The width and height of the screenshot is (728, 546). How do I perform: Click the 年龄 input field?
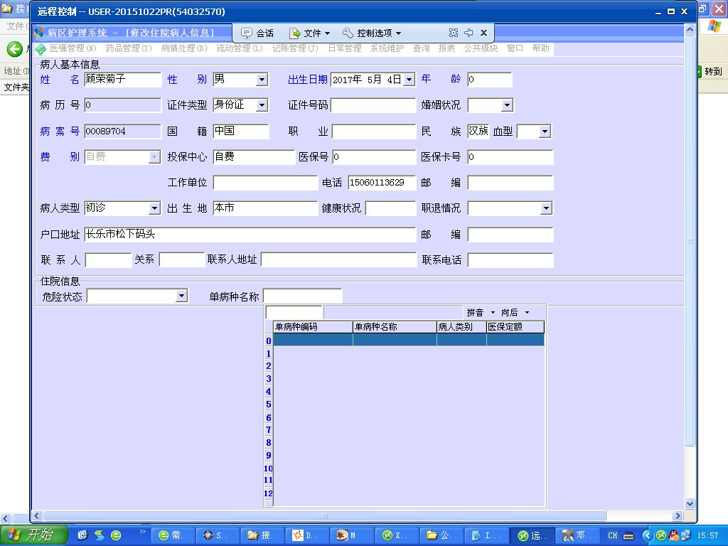pyautogui.click(x=489, y=80)
